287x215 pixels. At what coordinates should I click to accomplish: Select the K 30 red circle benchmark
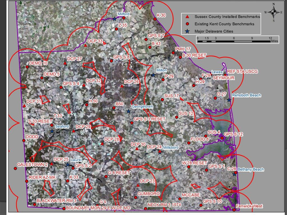(155, 19)
